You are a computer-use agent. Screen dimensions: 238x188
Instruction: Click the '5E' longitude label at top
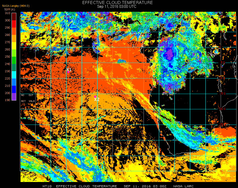pos(130,17)
